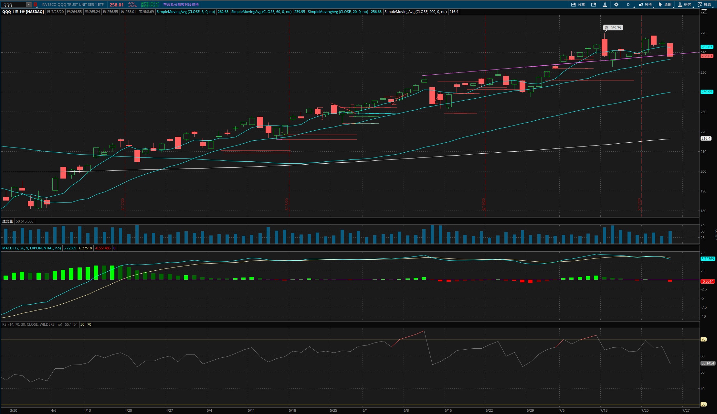Click the 高:265.24 high value
This screenshot has height=414, width=717.
(x=92, y=12)
